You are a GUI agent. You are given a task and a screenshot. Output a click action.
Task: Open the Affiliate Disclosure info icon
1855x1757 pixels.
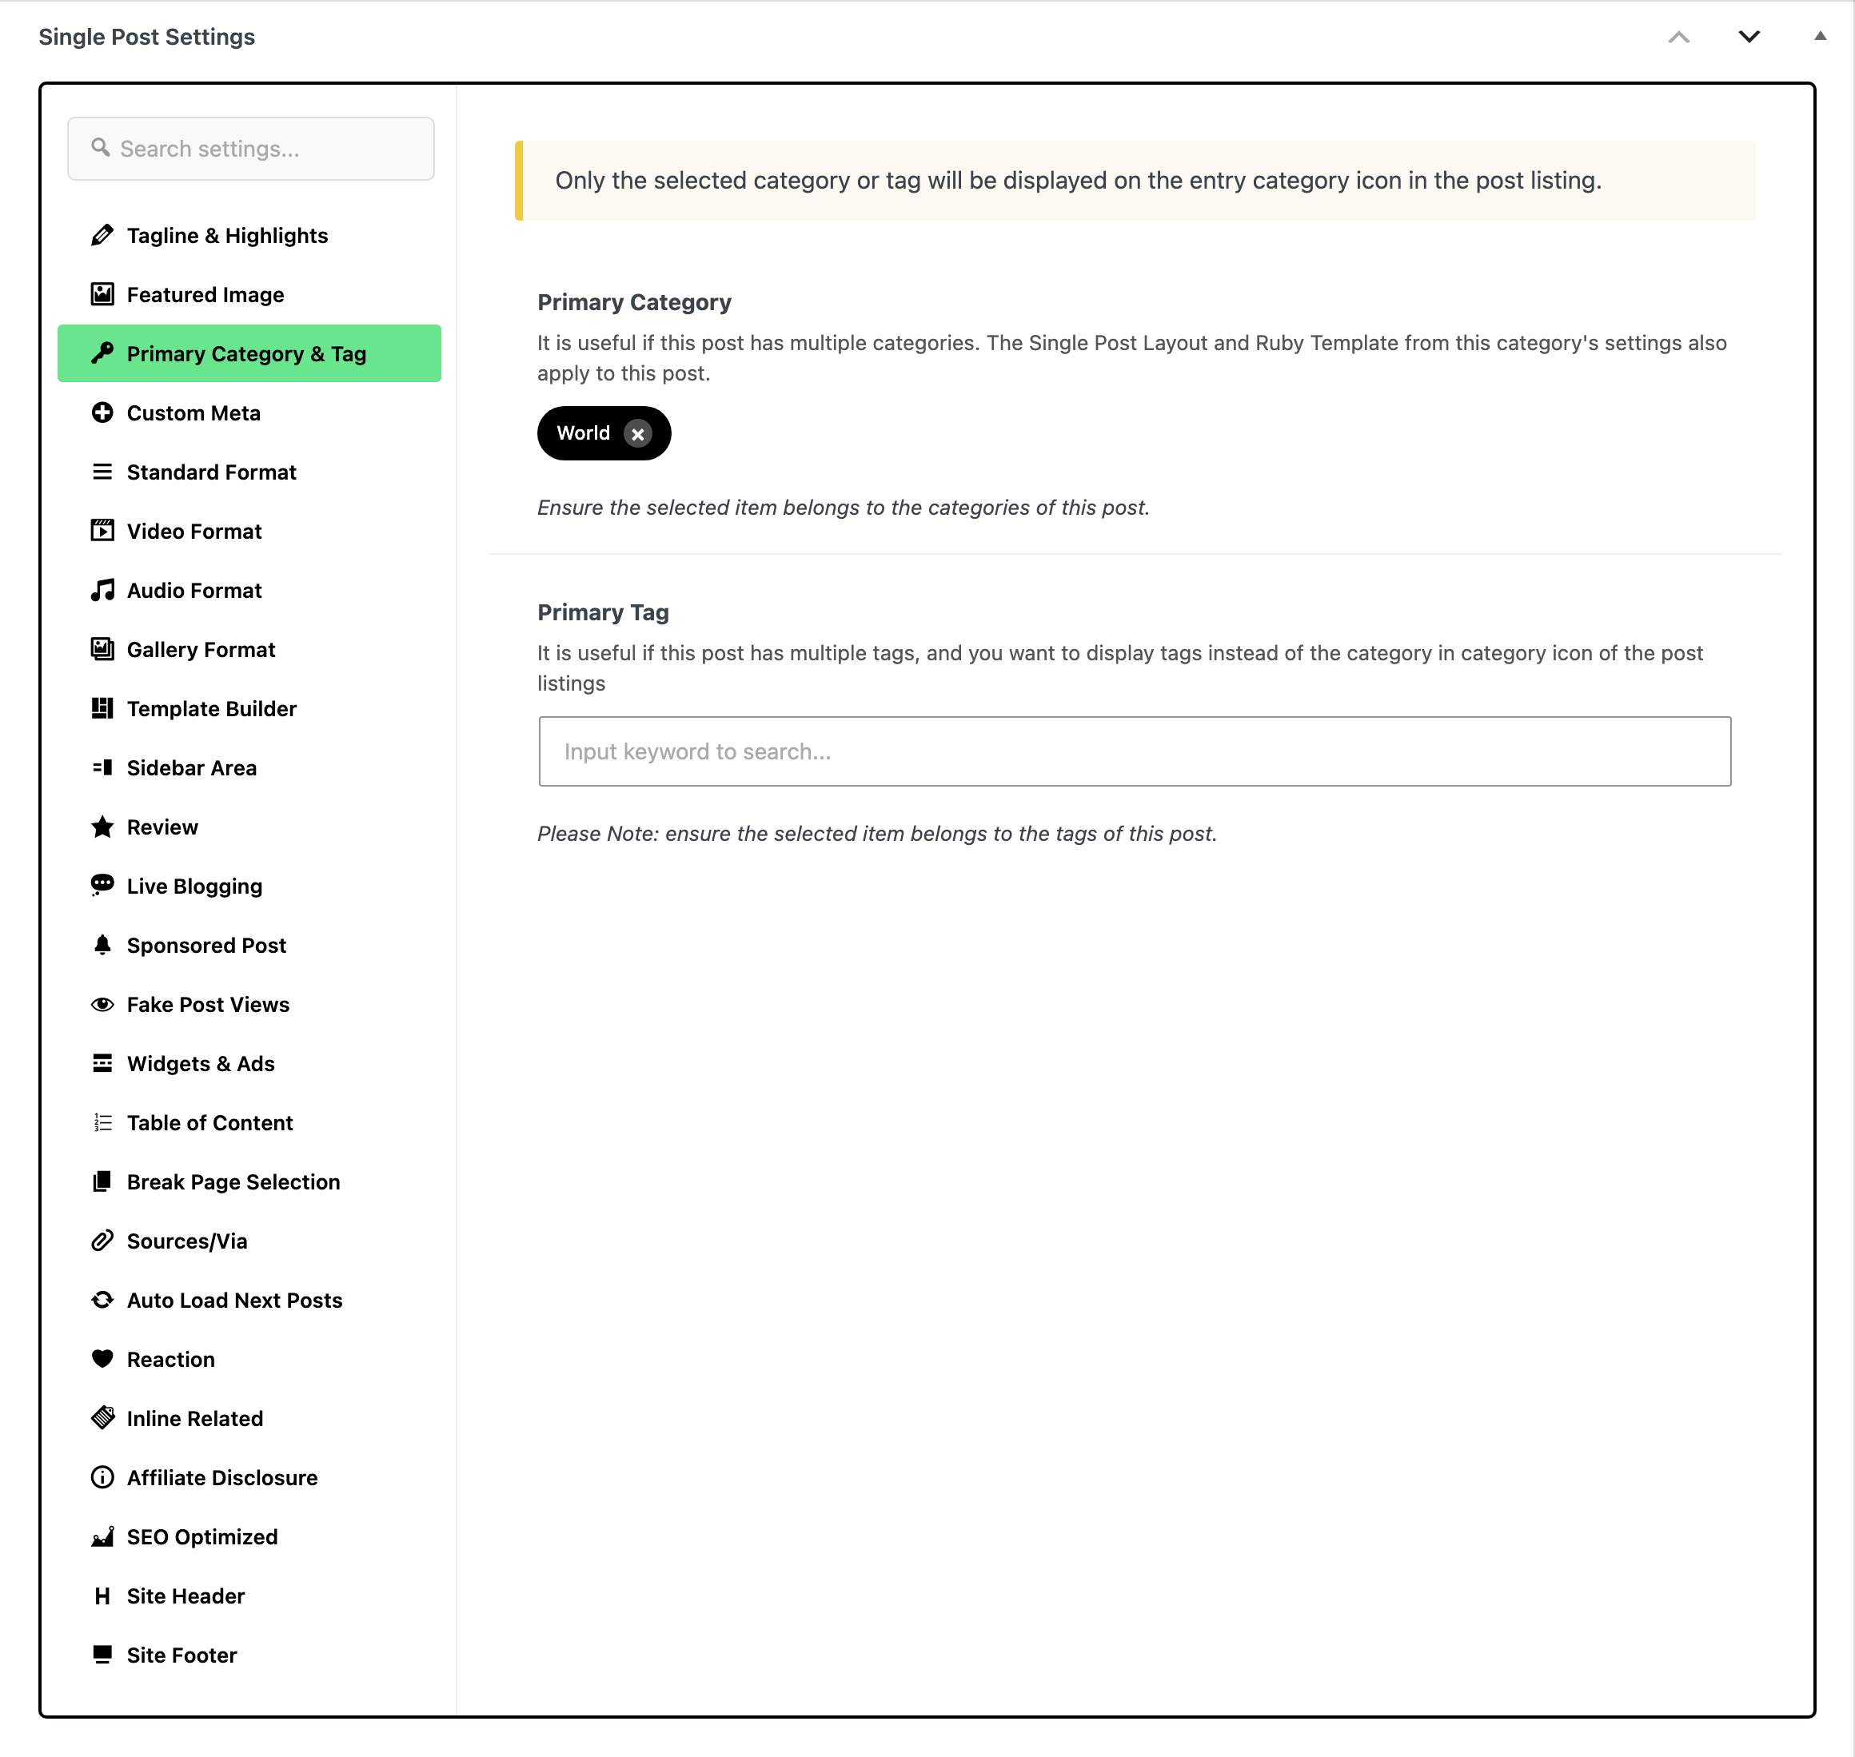coord(102,1477)
